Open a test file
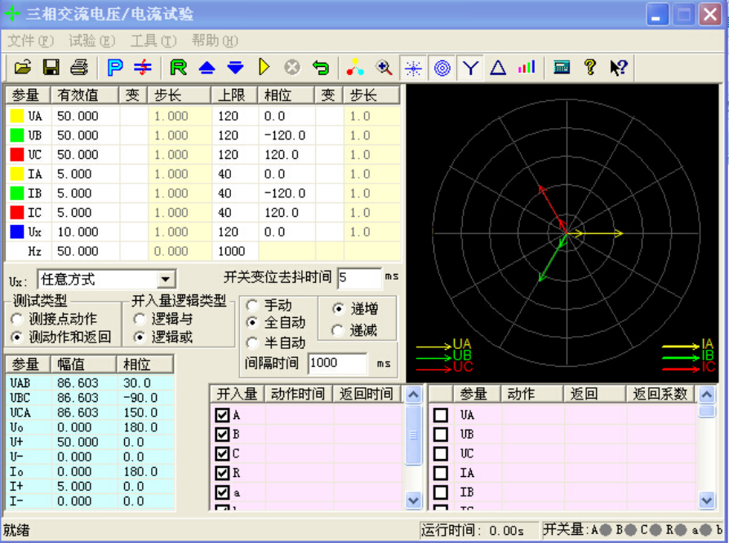729x543 pixels. point(23,68)
